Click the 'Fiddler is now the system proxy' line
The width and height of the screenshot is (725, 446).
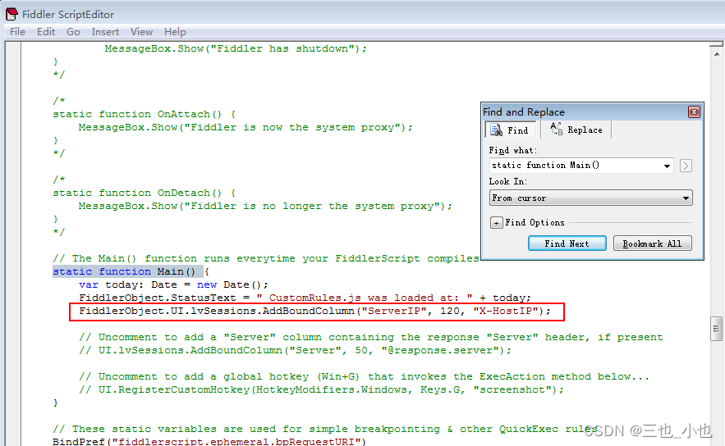(245, 127)
